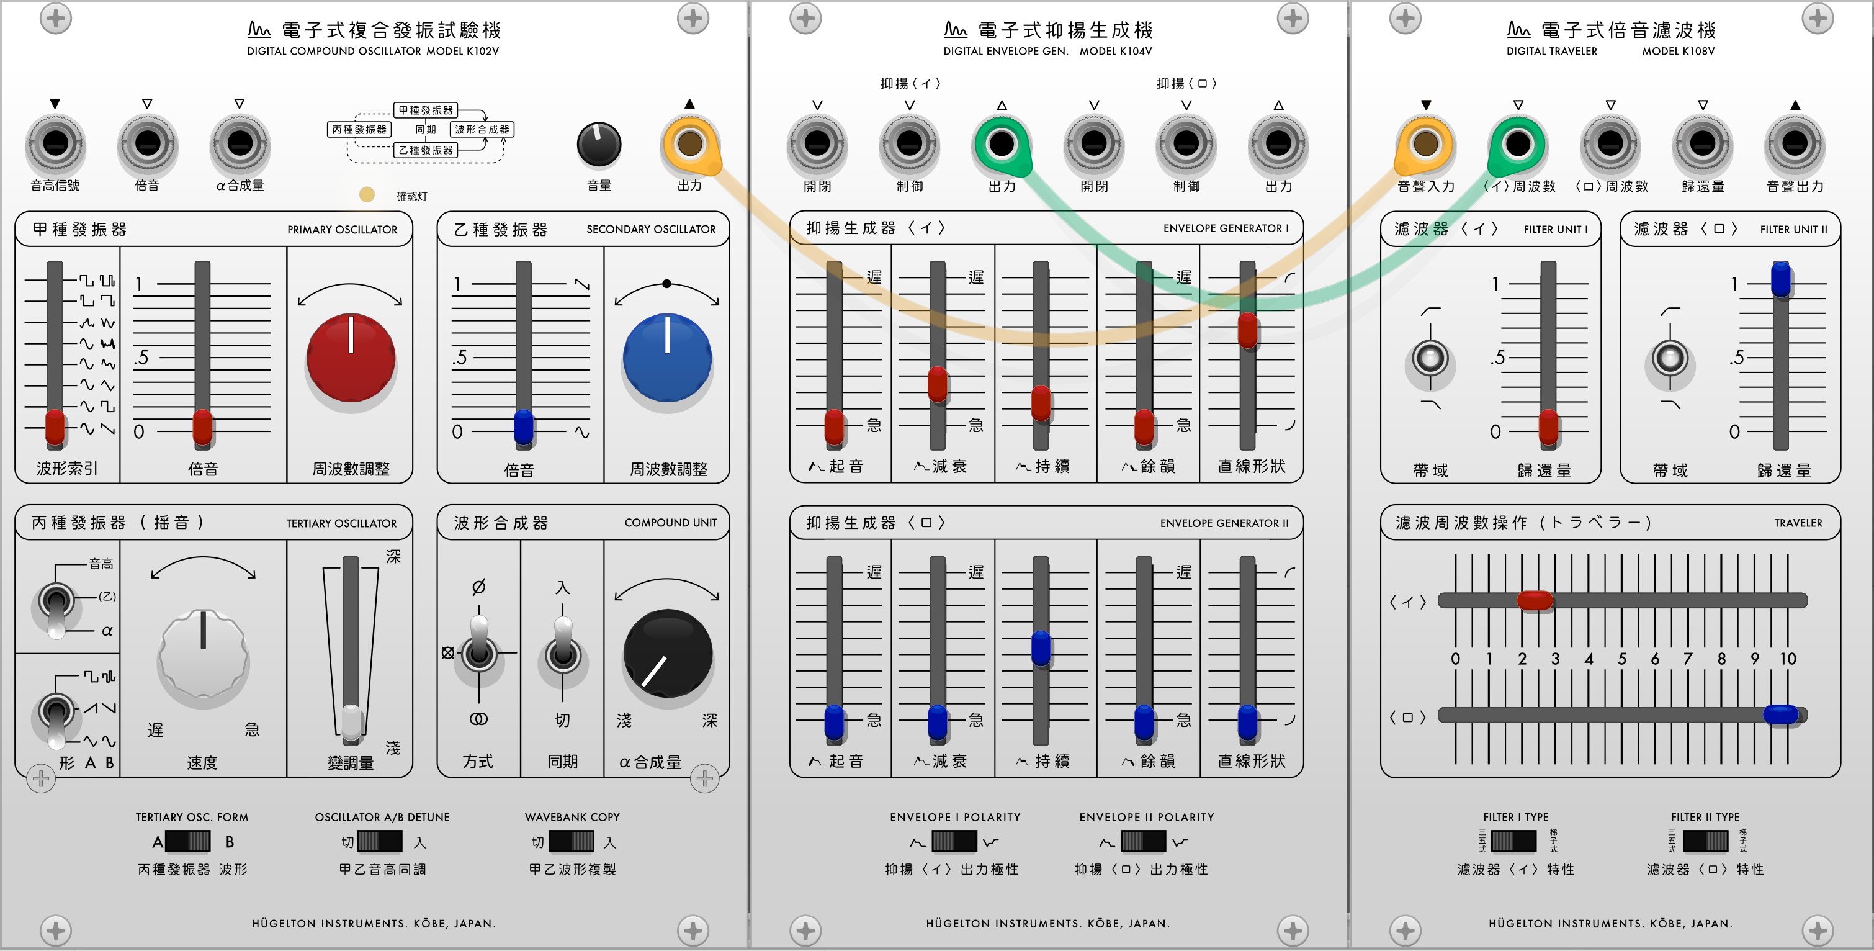Screen dimensions: 1874x951
Task: Click the 音高信號 pitch signal input jack
Action: pyautogui.click(x=55, y=145)
